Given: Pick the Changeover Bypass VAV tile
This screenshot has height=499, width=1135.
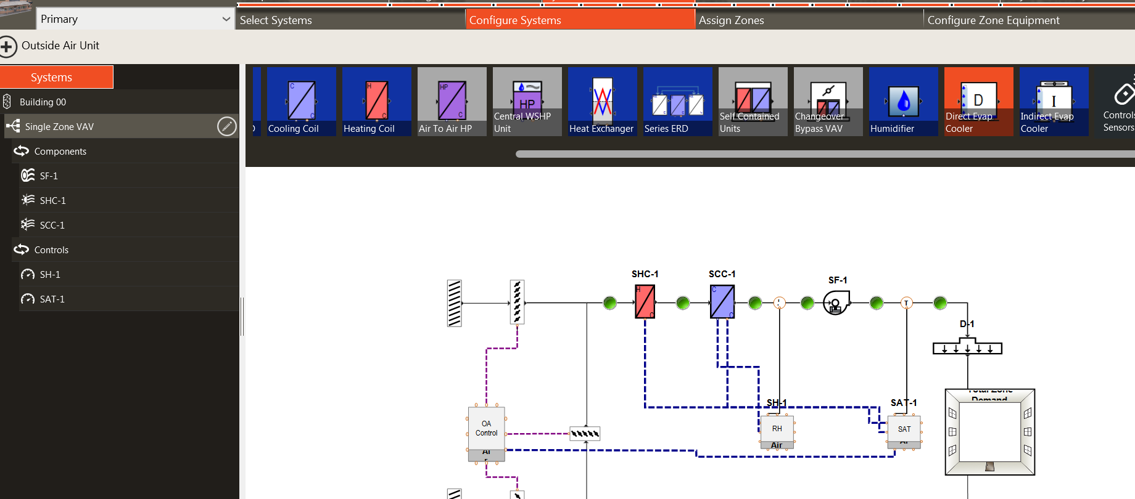Looking at the screenshot, I should tap(828, 102).
